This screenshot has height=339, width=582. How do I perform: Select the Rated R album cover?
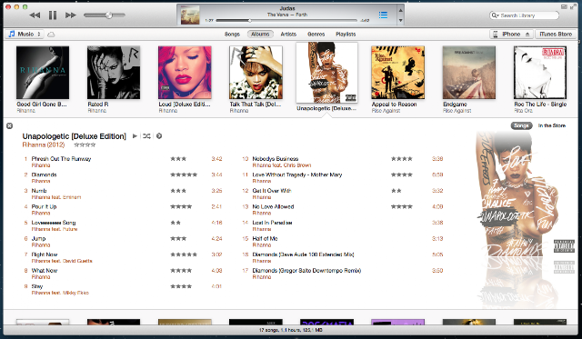[114, 73]
